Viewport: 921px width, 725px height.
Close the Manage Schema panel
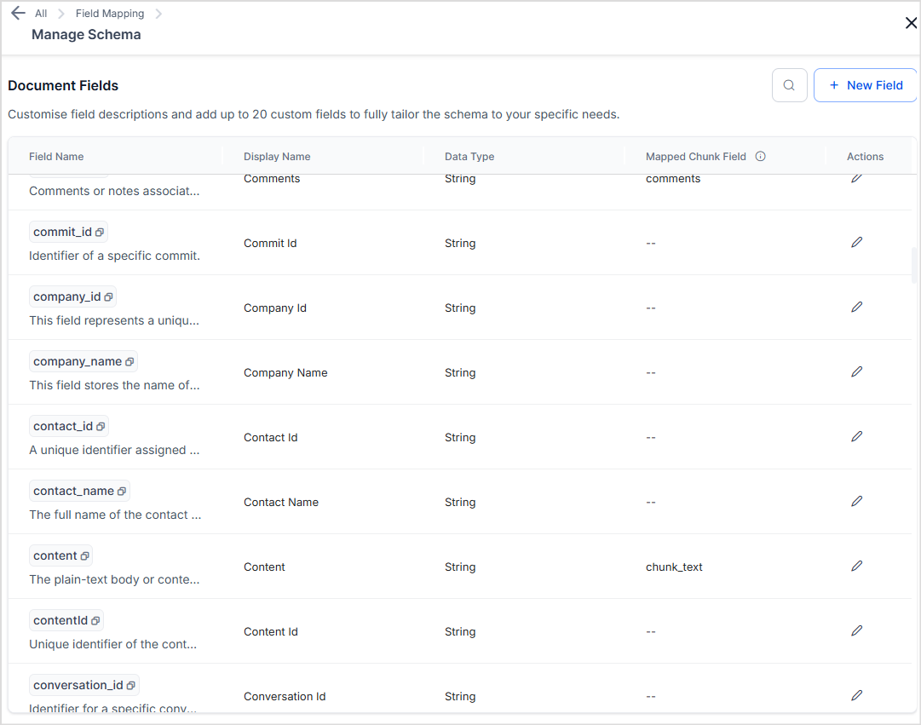[x=911, y=23]
